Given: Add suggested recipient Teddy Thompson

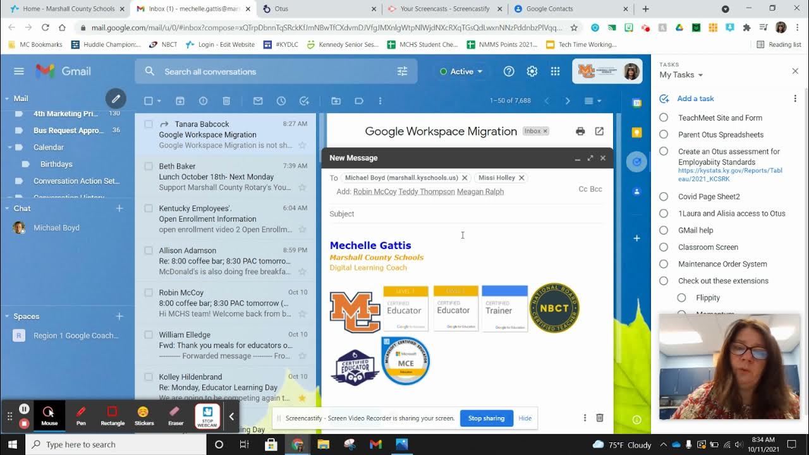Looking at the screenshot, I should point(427,191).
